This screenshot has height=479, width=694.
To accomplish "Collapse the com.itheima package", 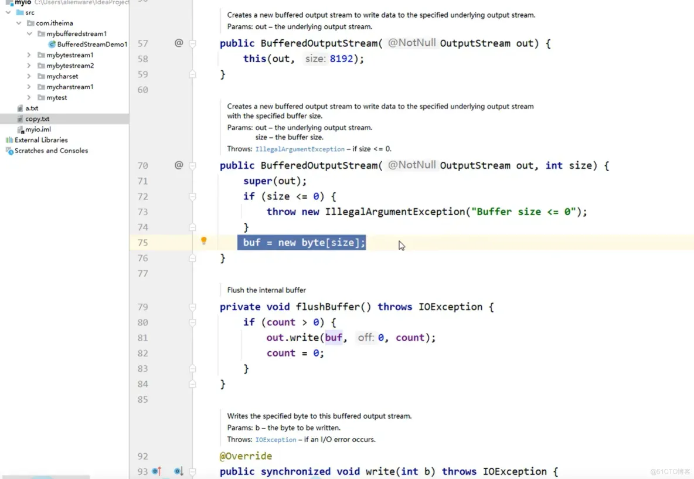I will pos(19,23).
